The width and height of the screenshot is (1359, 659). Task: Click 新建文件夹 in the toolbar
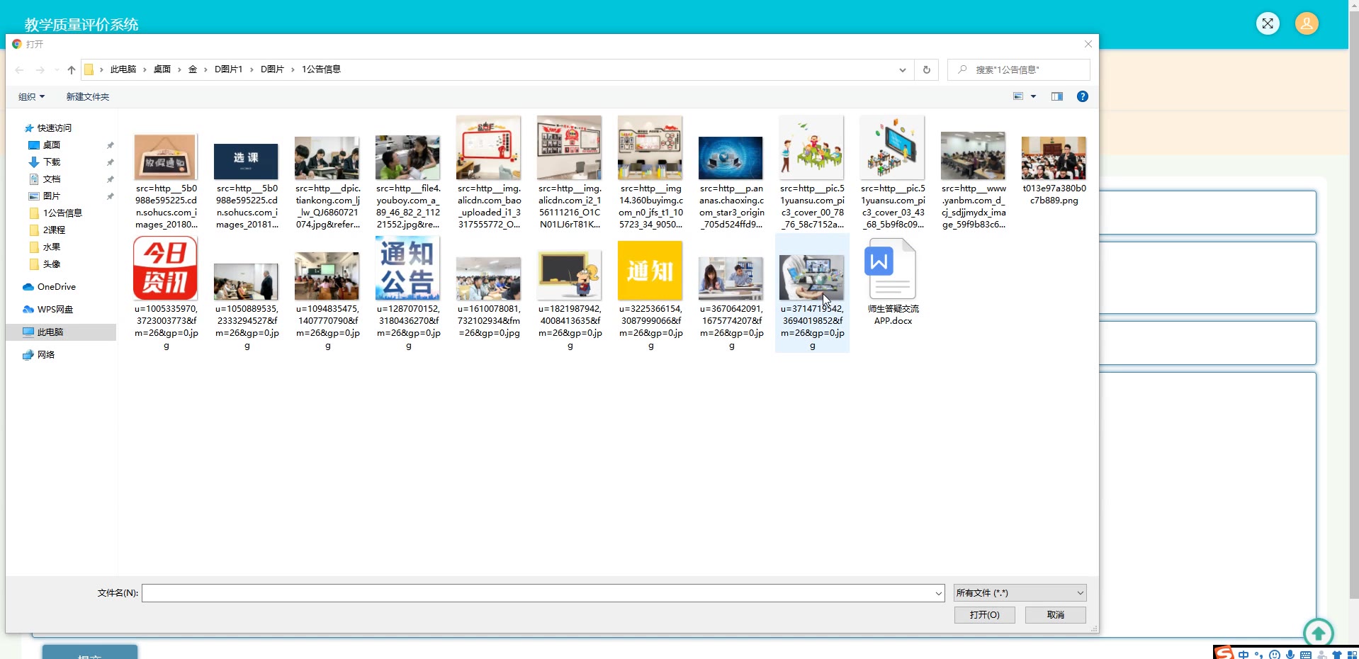coord(87,96)
